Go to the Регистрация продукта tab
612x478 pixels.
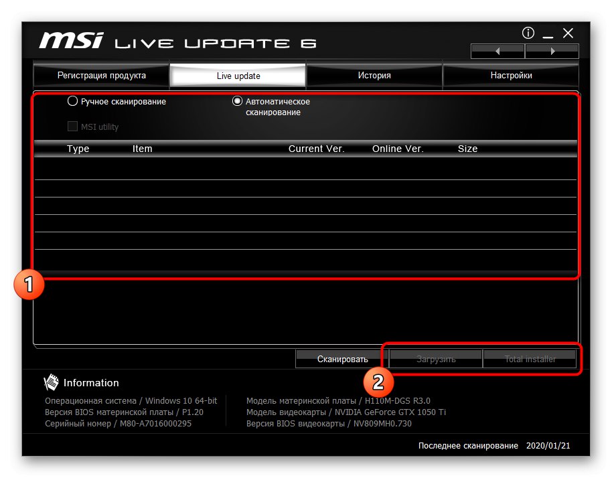pos(101,75)
